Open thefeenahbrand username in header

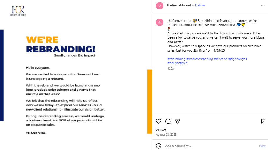tap(179, 5)
